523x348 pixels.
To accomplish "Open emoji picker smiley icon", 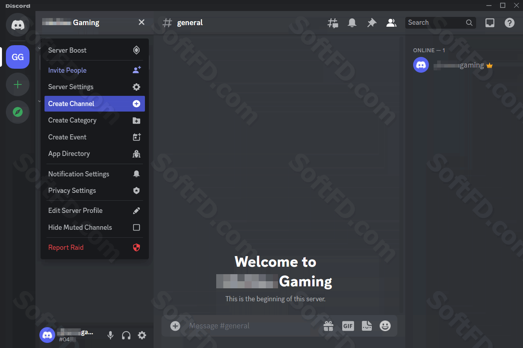I will 385,326.
